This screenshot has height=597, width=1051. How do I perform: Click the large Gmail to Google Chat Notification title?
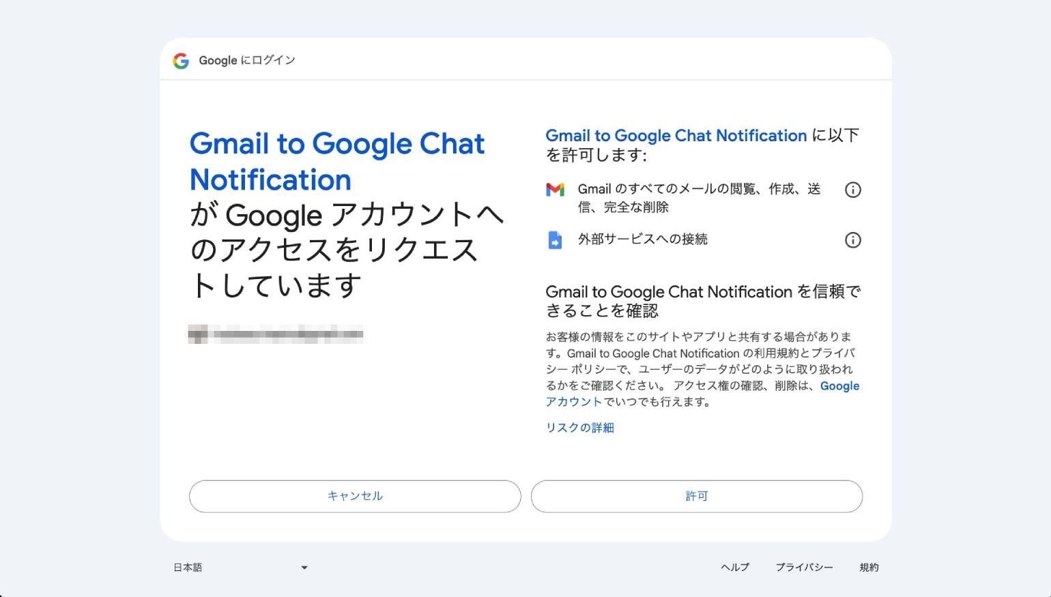point(337,162)
